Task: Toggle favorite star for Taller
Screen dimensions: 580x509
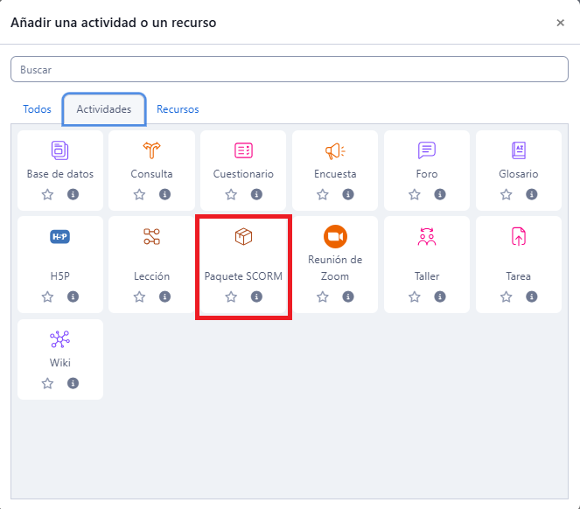Action: [x=415, y=297]
